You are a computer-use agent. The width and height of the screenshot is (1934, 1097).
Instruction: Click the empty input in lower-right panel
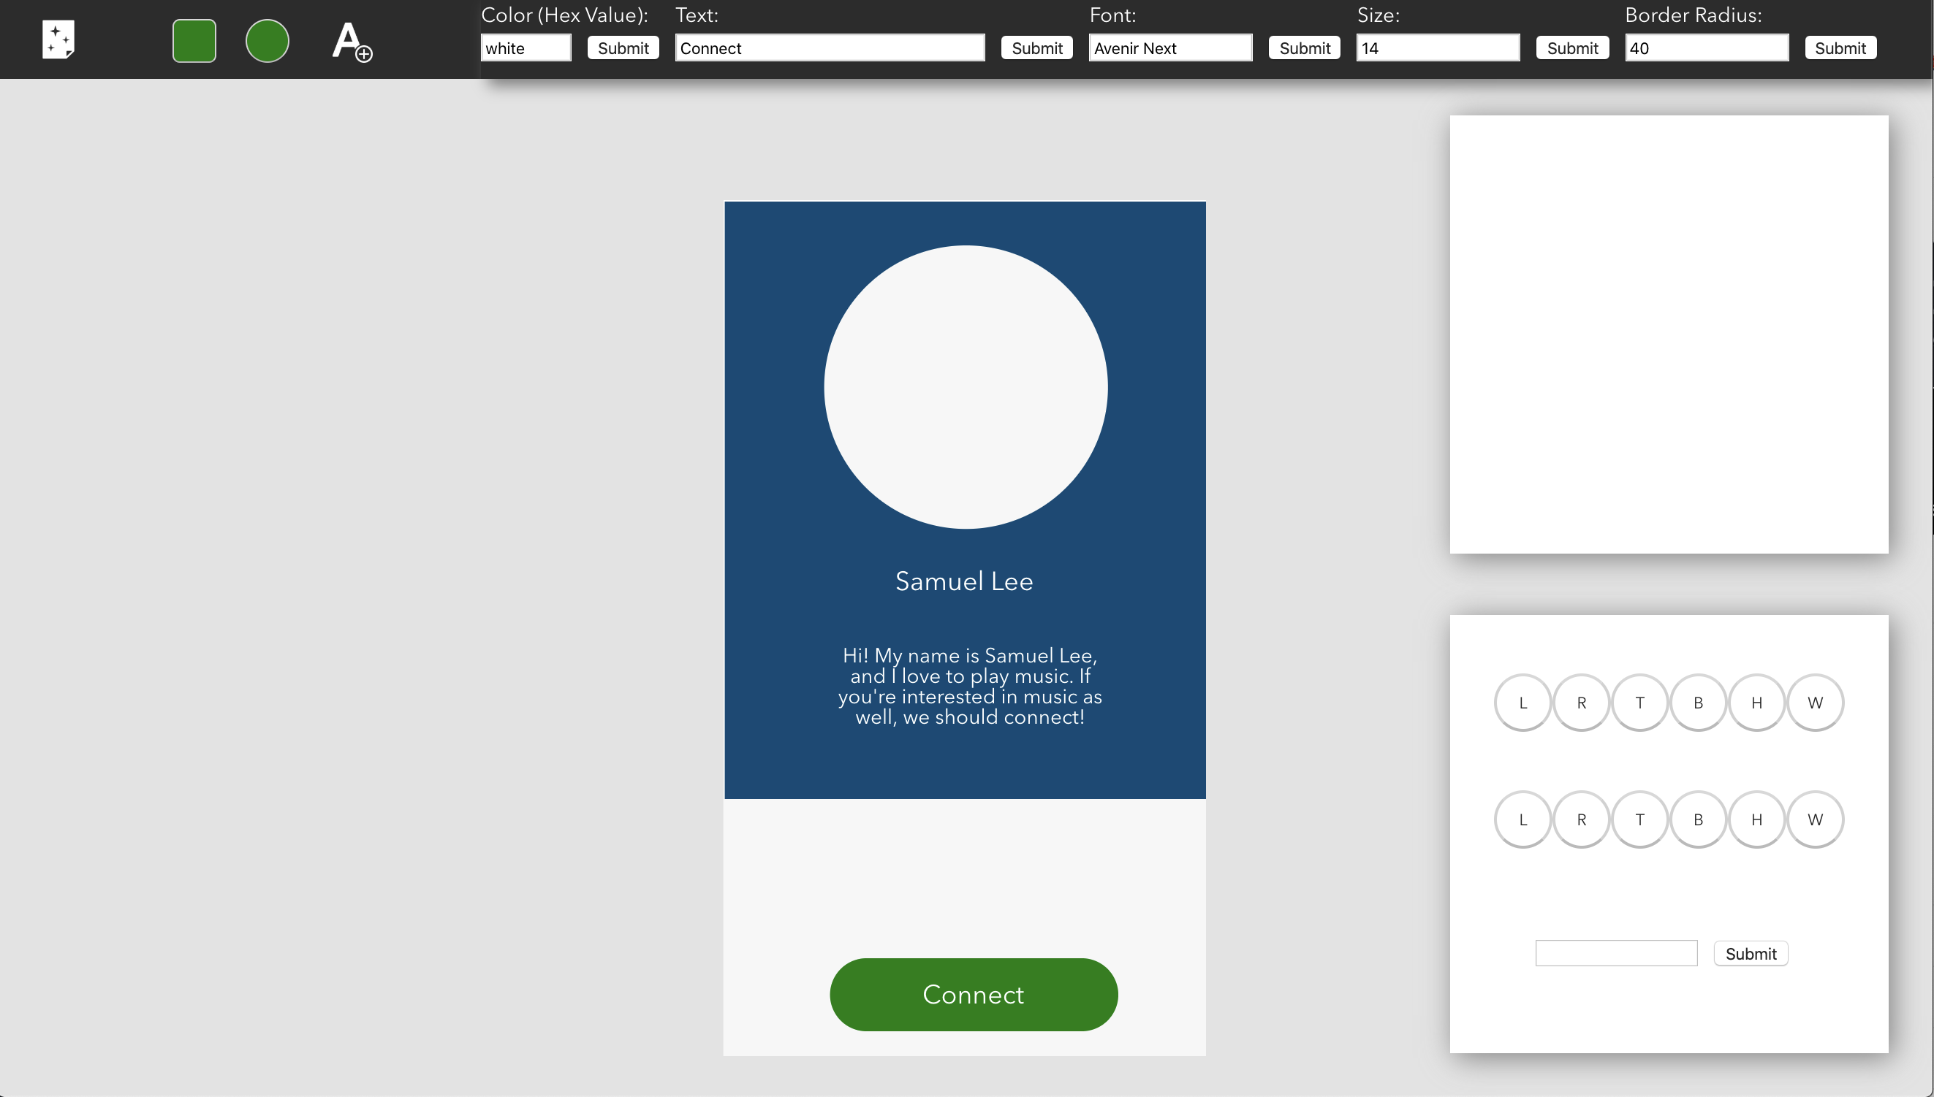click(x=1616, y=953)
